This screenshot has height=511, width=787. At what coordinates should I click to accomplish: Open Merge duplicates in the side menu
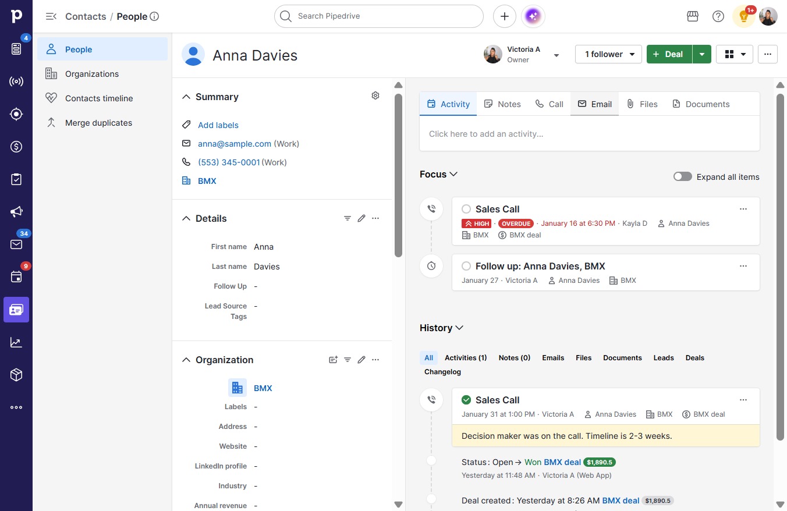point(102,123)
